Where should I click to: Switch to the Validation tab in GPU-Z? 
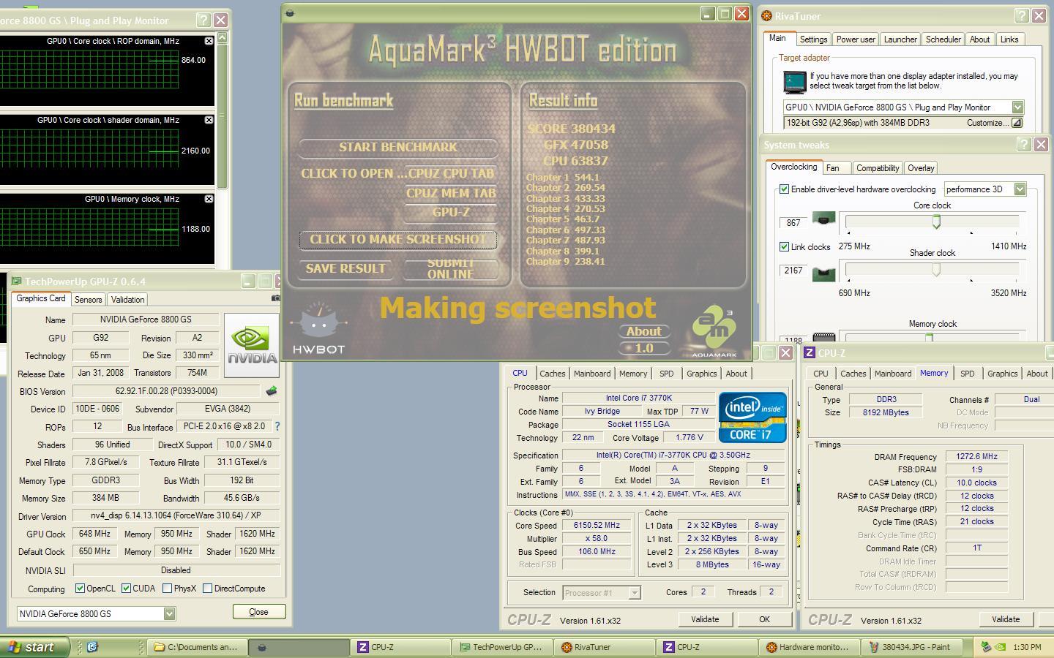pyautogui.click(x=127, y=299)
